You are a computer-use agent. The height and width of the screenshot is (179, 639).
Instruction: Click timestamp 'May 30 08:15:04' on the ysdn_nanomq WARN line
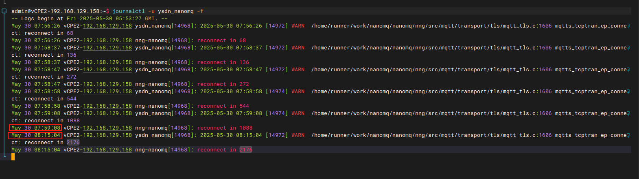pyautogui.click(x=36, y=135)
